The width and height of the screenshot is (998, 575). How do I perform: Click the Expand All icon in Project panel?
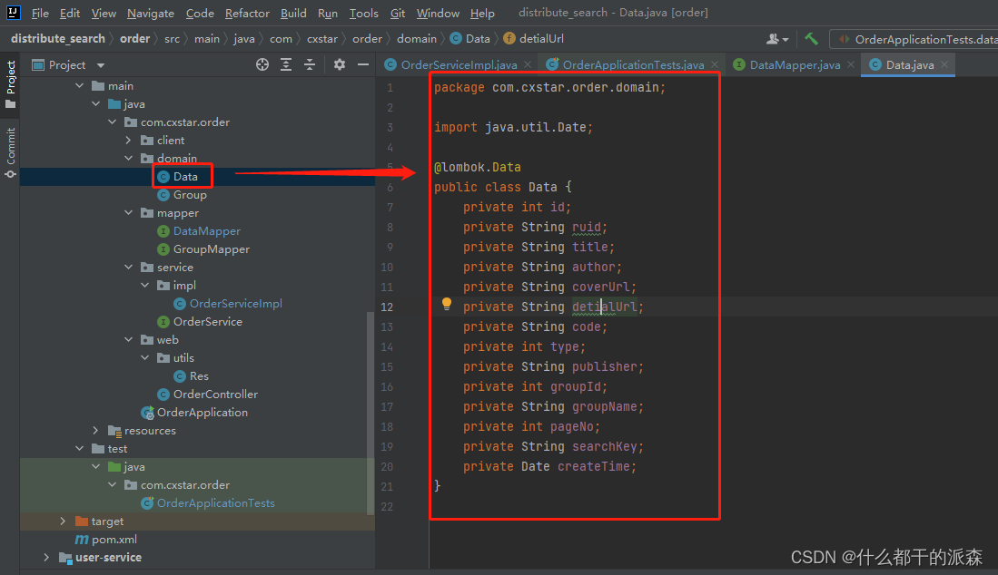point(286,64)
